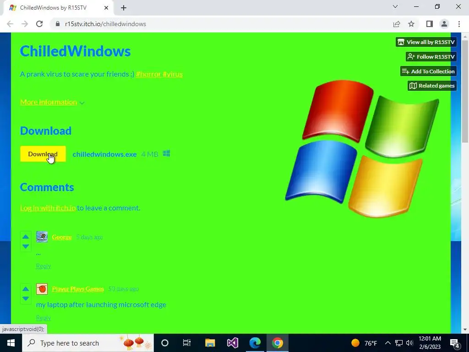Open Chrome three-dot menu
469x352 pixels.
tap(459, 24)
